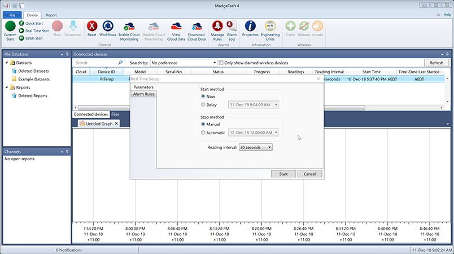Screen dimensions: 454x254
Task: Check Only show claimed wireless devices
Action: (222, 63)
